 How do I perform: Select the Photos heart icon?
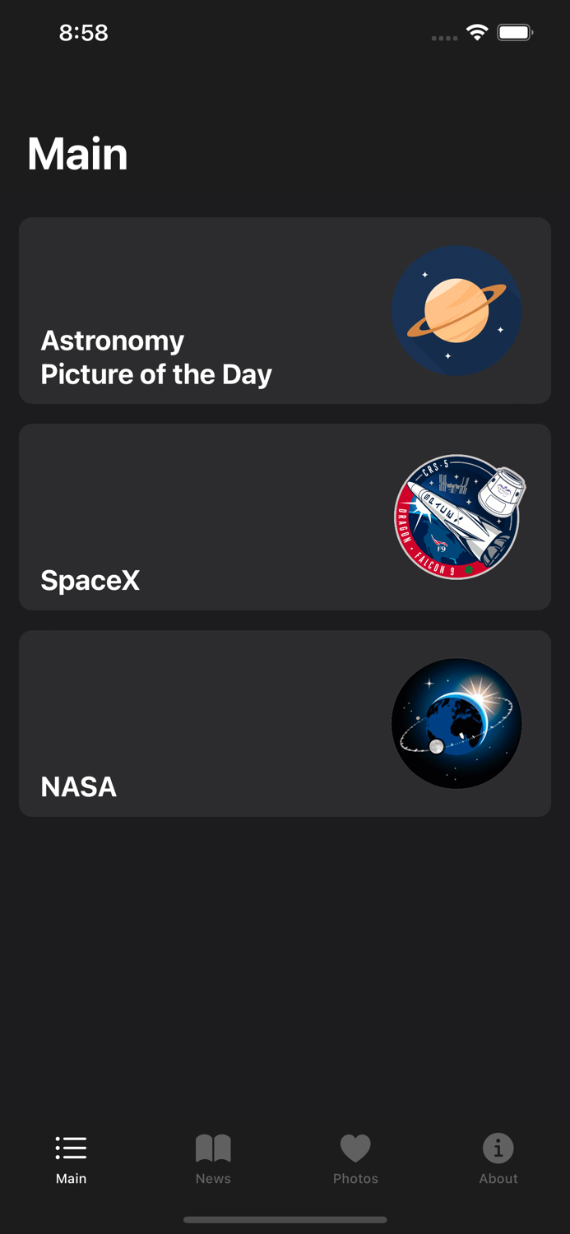click(x=355, y=1145)
